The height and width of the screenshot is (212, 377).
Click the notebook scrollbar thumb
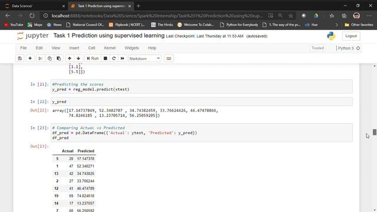pyautogui.click(x=375, y=132)
